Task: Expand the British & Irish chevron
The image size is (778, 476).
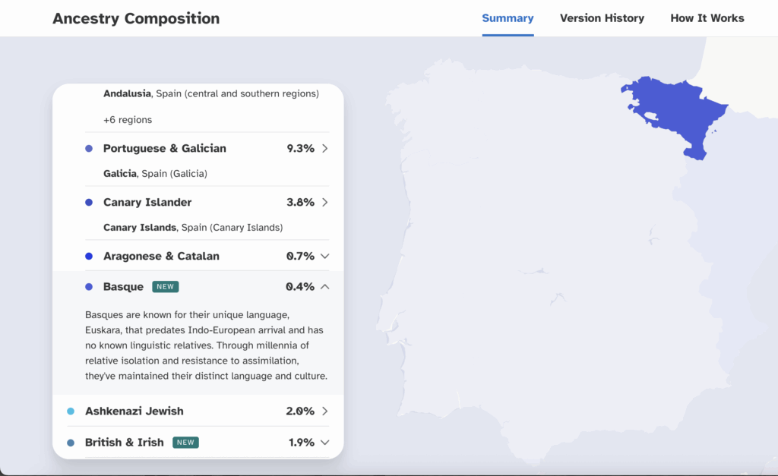Action: tap(325, 443)
